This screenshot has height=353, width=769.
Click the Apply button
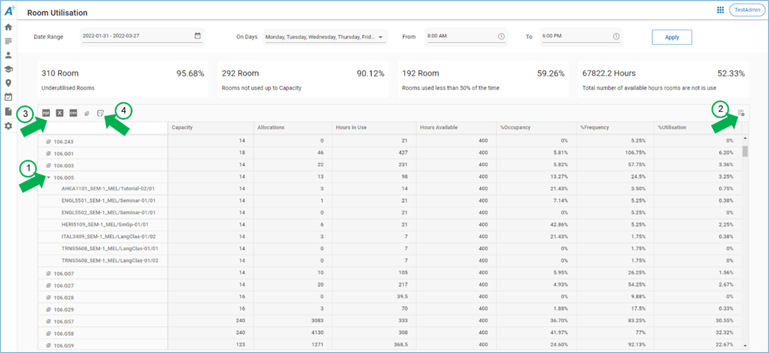tap(672, 37)
